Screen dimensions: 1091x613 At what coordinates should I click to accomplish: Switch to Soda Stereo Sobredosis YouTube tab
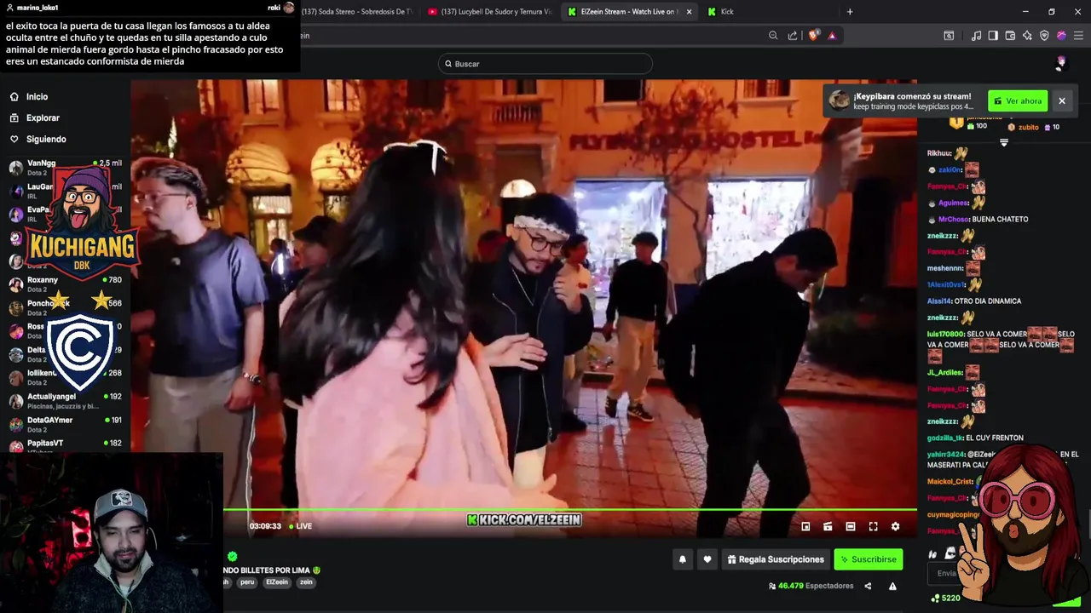[358, 12]
